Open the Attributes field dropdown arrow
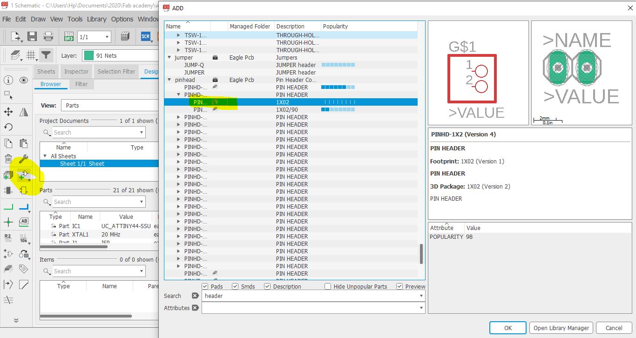 pos(421,308)
